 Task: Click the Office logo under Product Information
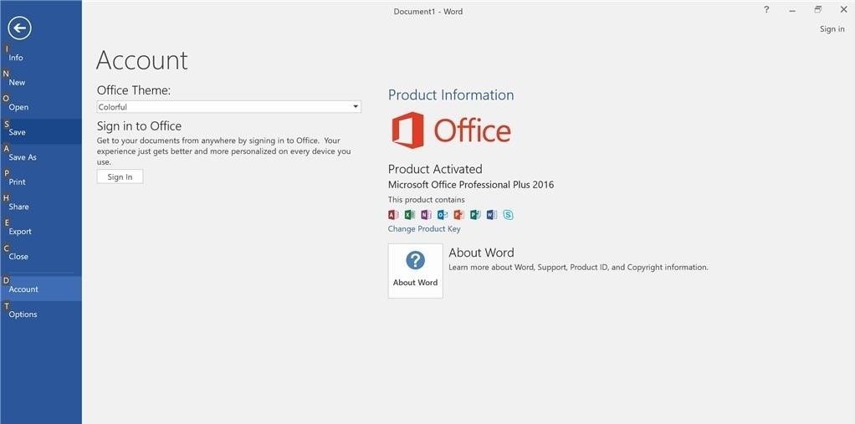tap(451, 130)
